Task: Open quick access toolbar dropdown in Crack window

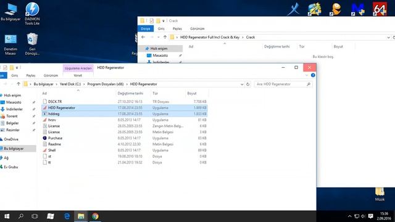Action: point(163,21)
